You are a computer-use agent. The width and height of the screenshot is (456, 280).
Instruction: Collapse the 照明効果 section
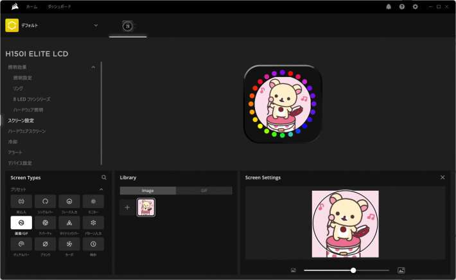(x=93, y=67)
